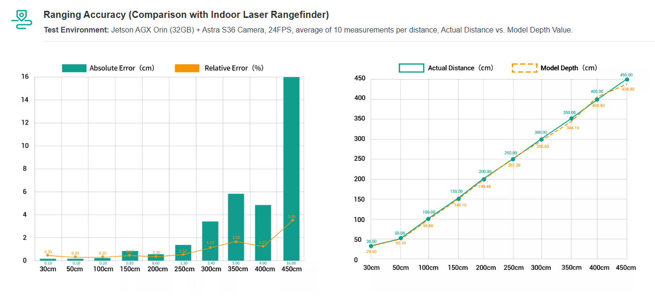Click the 350cm absolute error bar

coord(236,227)
